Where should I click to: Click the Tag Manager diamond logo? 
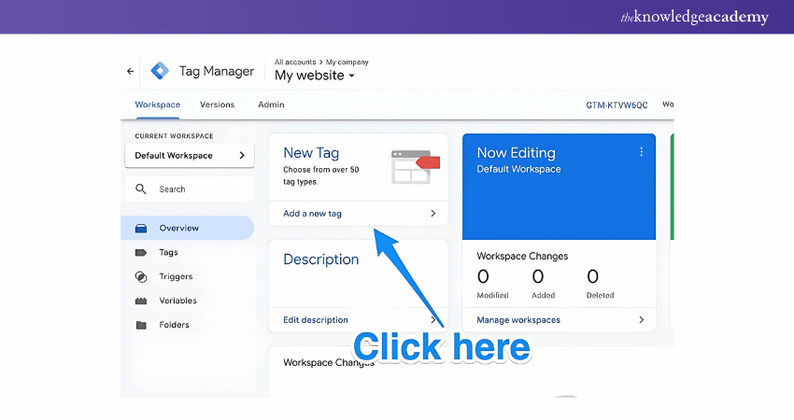point(160,71)
